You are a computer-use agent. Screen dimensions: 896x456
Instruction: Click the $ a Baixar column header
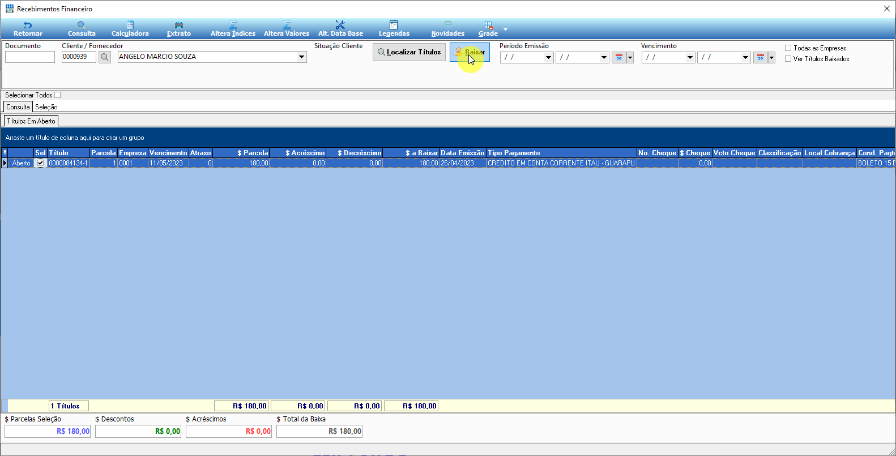point(411,153)
